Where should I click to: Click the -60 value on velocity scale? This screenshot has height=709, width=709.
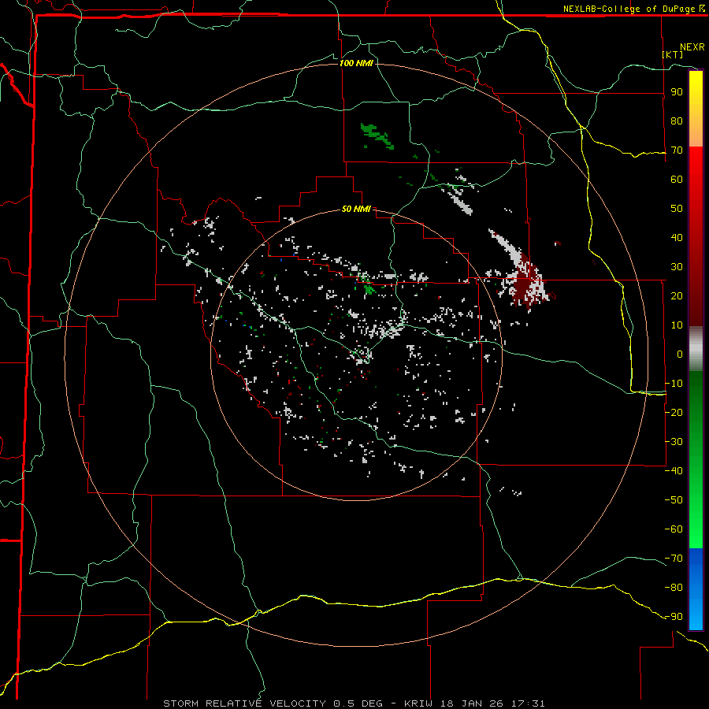point(674,529)
